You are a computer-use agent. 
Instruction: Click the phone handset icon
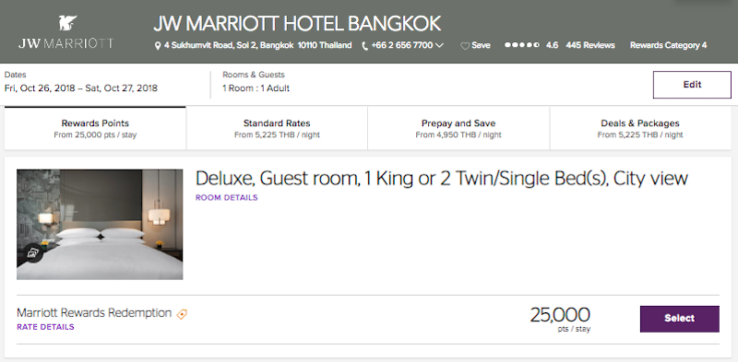(364, 46)
